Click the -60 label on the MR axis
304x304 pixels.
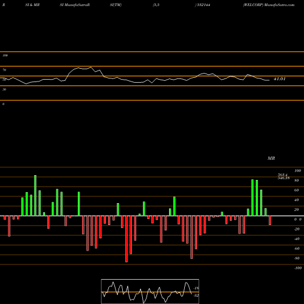[297, 249]
